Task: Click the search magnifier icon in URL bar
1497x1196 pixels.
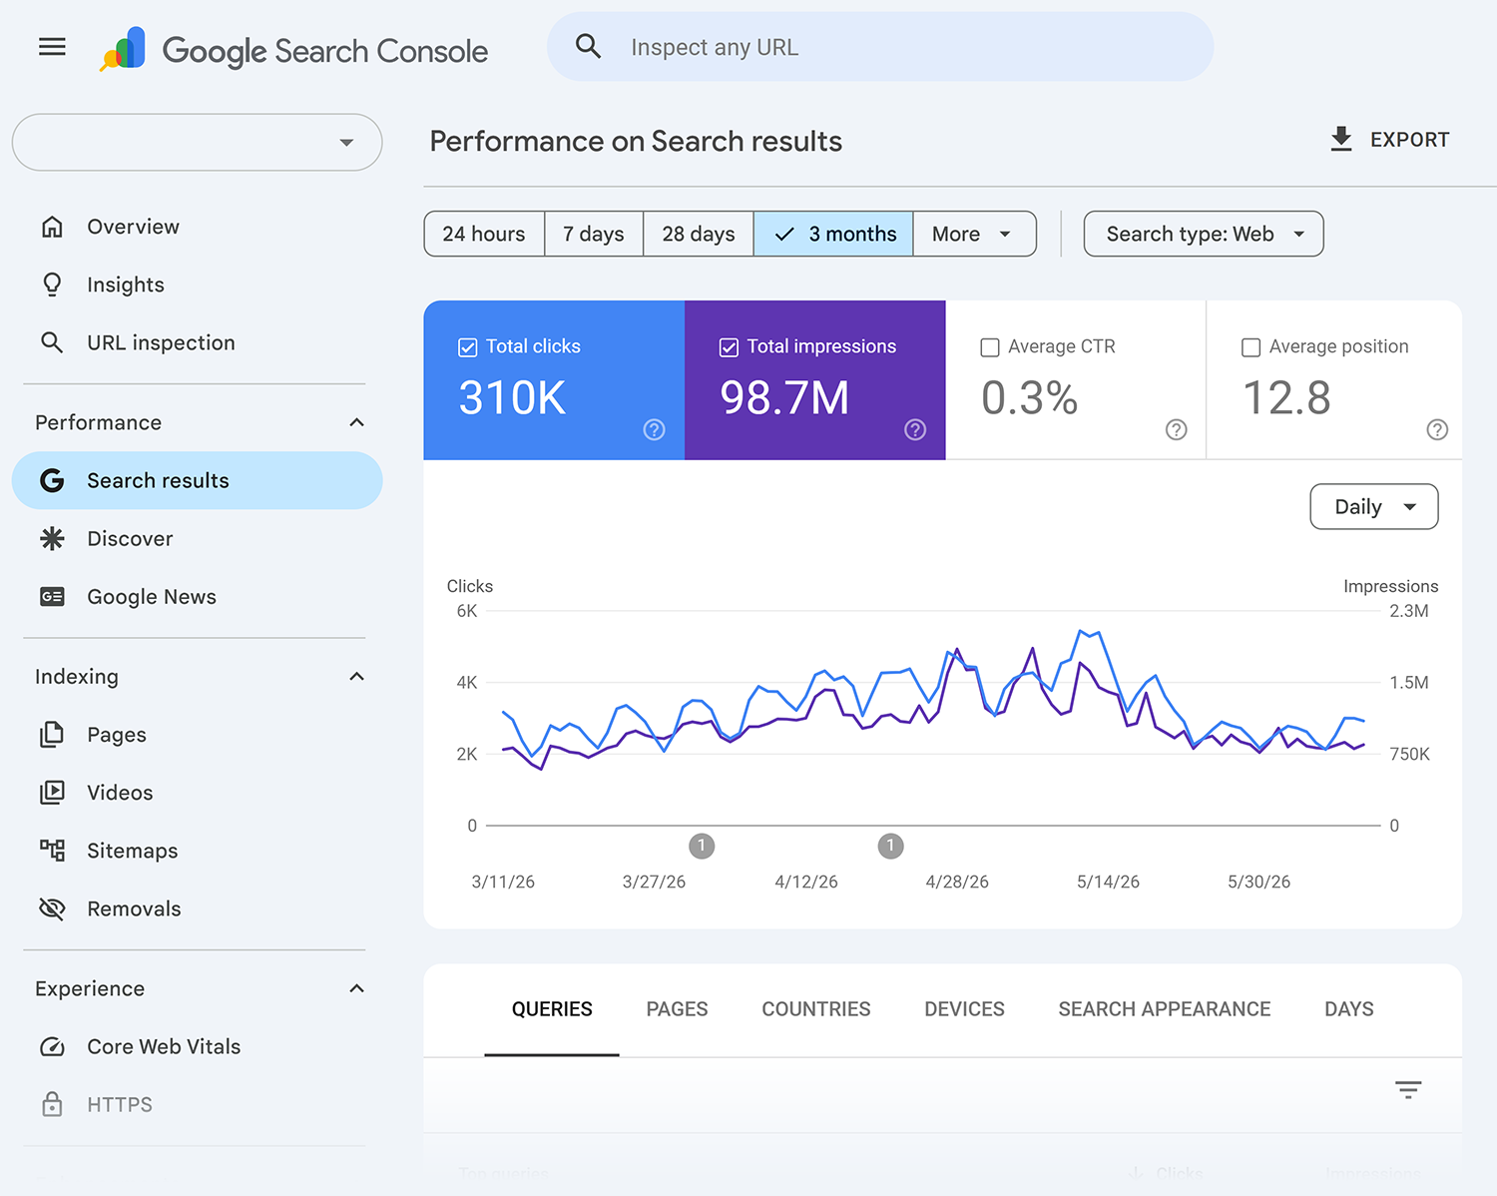Action: (x=588, y=46)
